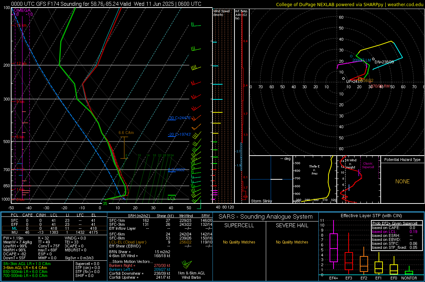
Task: Click the Wind Speed (knots) header
Action: 222,13
